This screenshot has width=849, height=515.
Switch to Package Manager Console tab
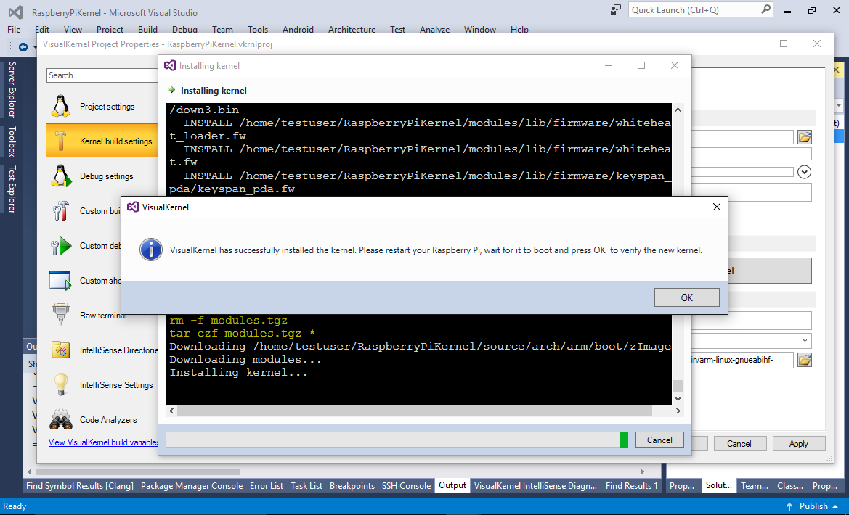pyautogui.click(x=192, y=486)
